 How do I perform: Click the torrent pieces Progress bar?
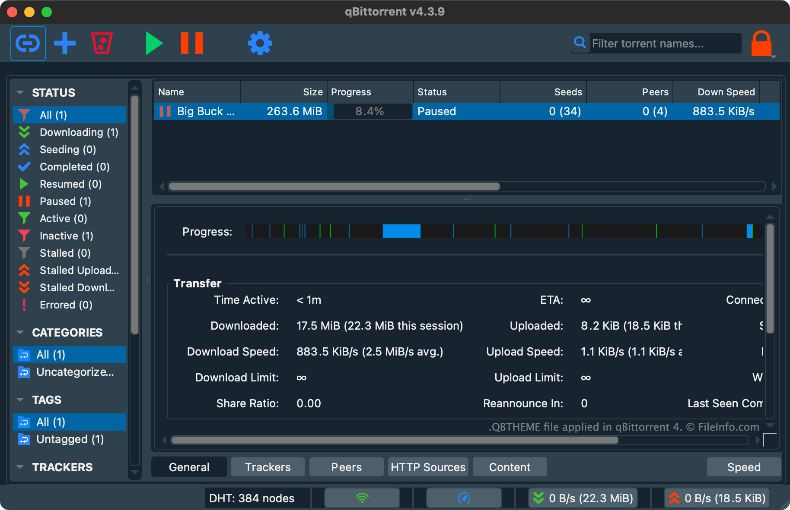pos(504,231)
